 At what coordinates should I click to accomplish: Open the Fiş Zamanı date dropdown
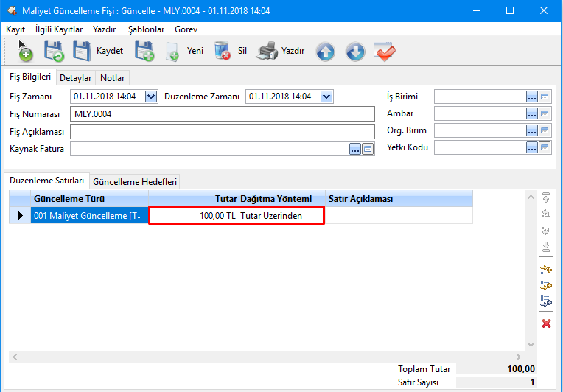(x=151, y=97)
